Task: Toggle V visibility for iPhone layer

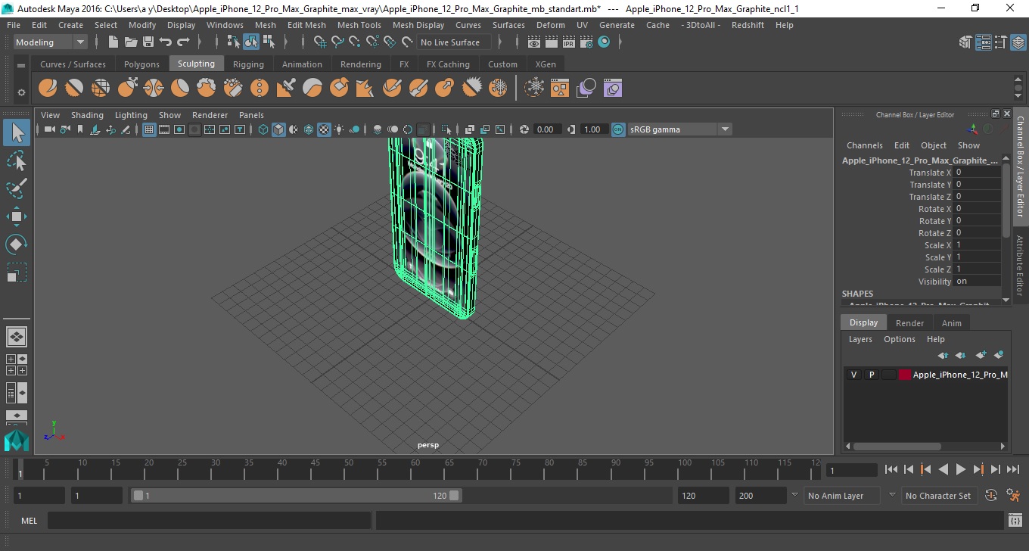Action: [853, 375]
